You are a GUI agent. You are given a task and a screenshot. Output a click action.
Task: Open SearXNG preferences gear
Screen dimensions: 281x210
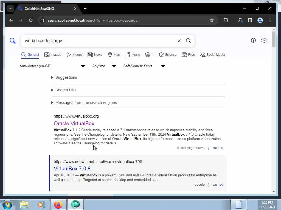click(x=264, y=40)
